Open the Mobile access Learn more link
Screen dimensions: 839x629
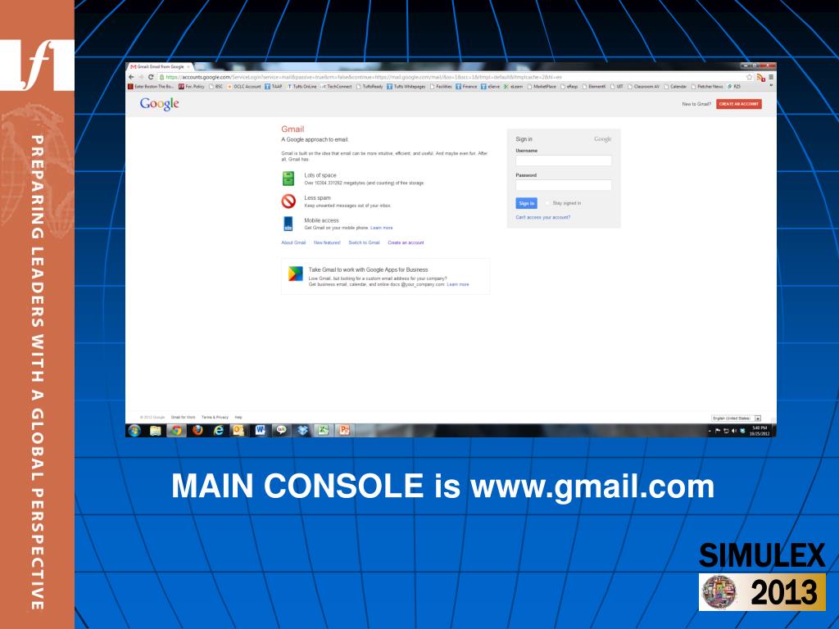click(x=382, y=228)
